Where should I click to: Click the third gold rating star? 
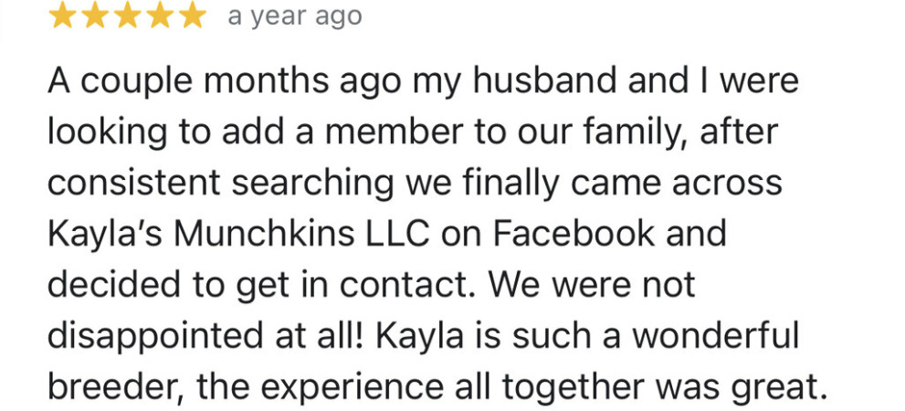127,16
